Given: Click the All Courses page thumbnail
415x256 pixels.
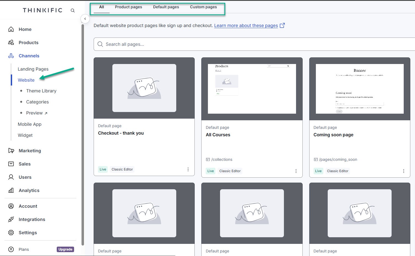Looking at the screenshot, I should [x=252, y=89].
